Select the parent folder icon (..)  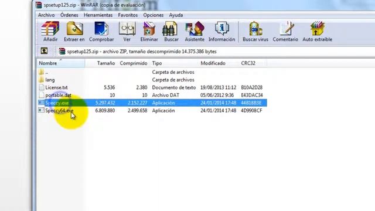click(41, 72)
